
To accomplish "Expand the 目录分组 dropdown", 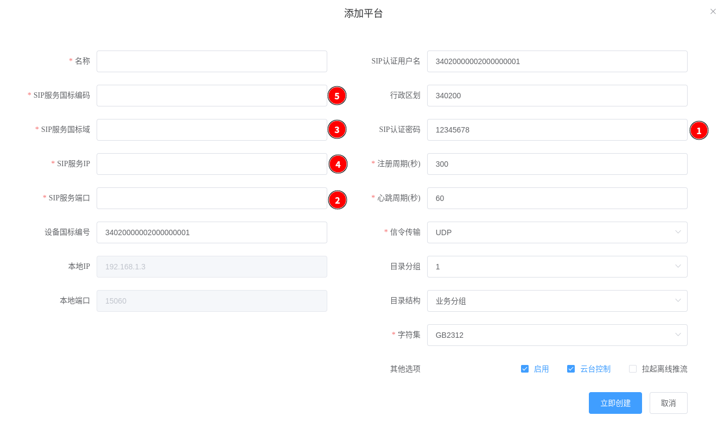I will click(557, 267).
